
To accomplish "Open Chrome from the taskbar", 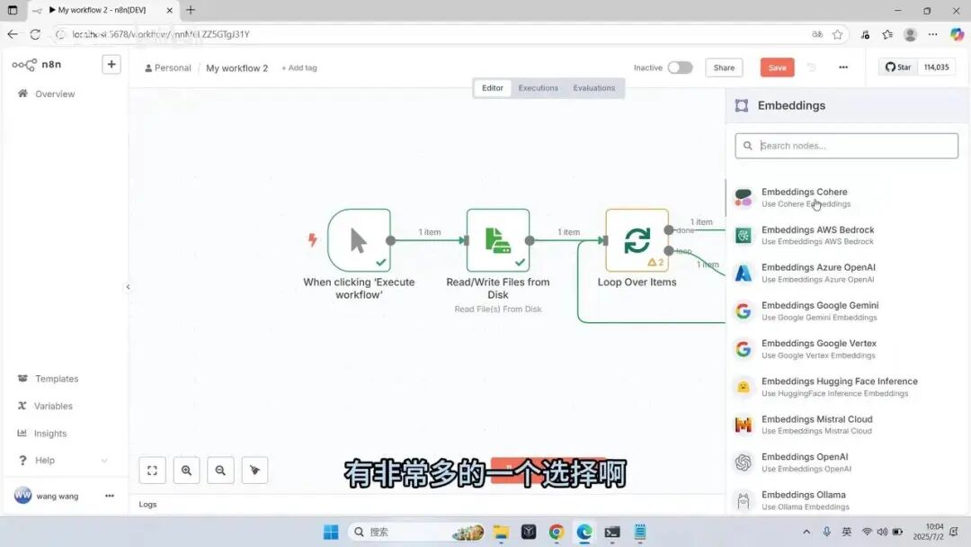I will tap(557, 532).
